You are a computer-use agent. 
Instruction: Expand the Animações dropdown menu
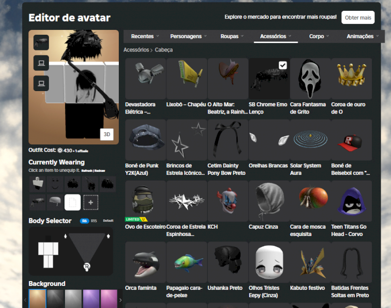click(363, 36)
